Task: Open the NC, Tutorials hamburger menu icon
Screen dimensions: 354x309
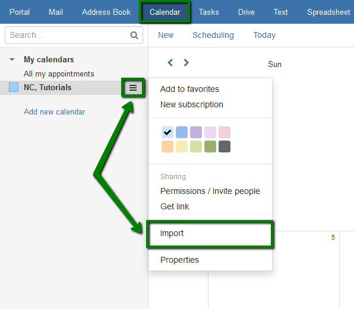Action: tap(133, 88)
